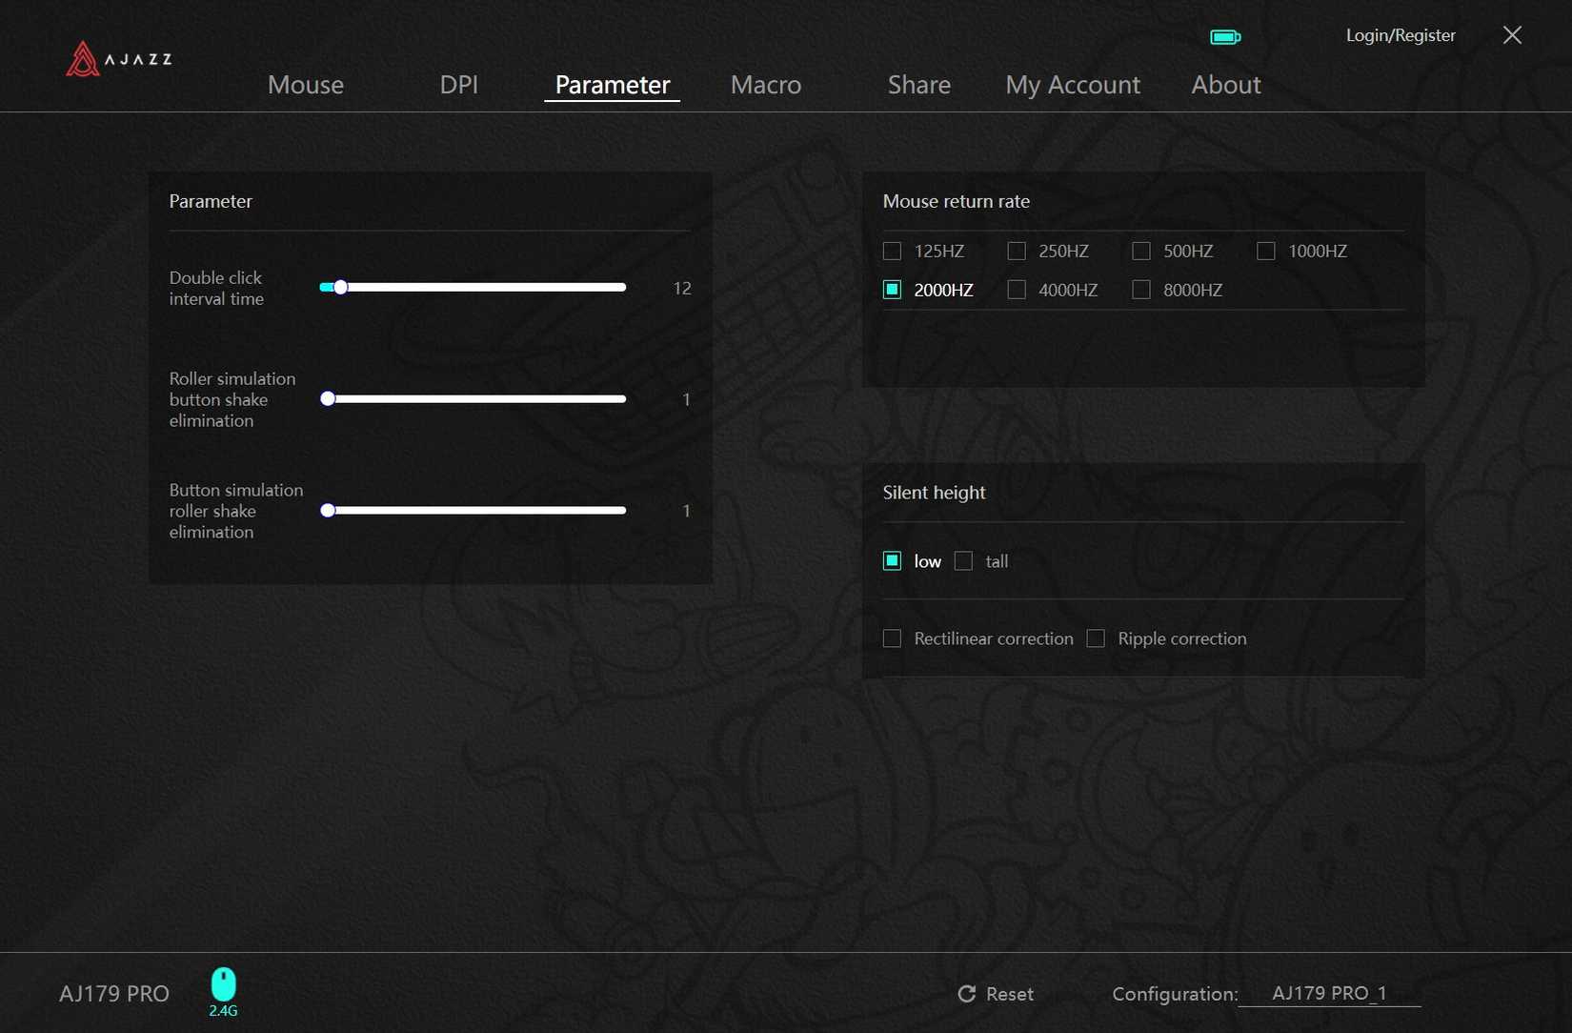Set Silent height to tall
The image size is (1572, 1033).
coord(962,561)
